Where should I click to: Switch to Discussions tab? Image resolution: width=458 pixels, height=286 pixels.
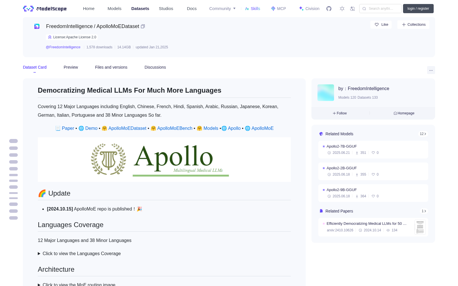click(x=155, y=67)
